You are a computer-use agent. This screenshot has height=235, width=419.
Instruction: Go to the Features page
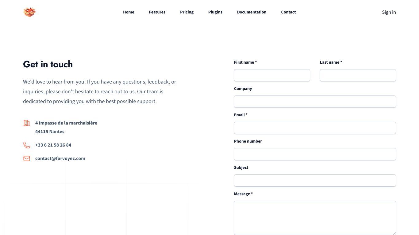pyautogui.click(x=157, y=12)
